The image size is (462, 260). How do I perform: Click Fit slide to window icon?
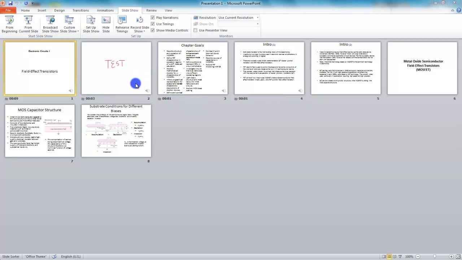(458, 256)
